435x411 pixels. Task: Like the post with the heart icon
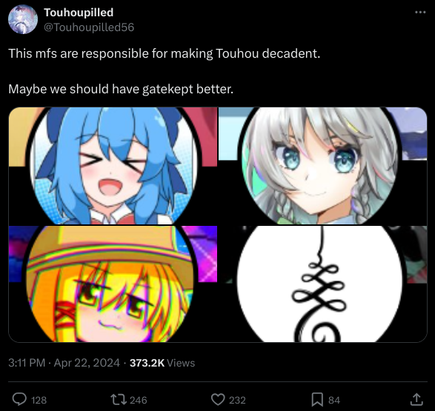click(x=218, y=400)
